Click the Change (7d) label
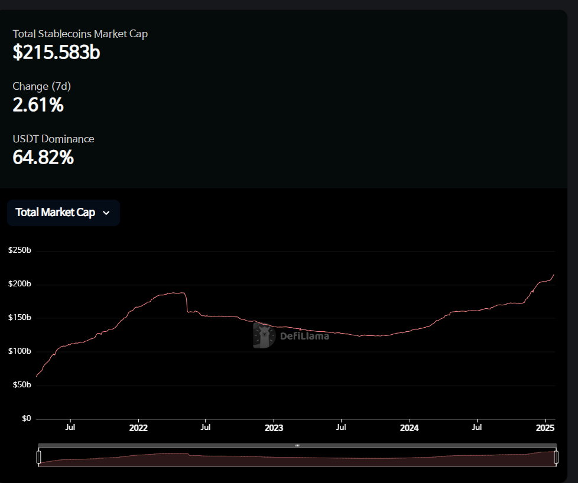 tap(41, 86)
